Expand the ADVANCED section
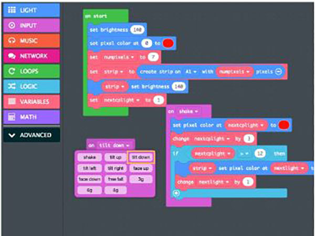Screen dimensions: 315x236 tap(31, 135)
